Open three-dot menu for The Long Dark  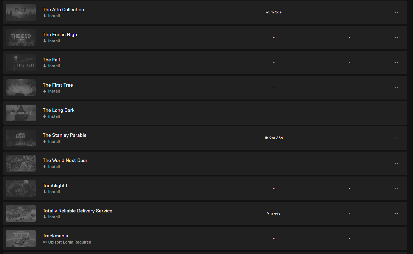tap(396, 113)
